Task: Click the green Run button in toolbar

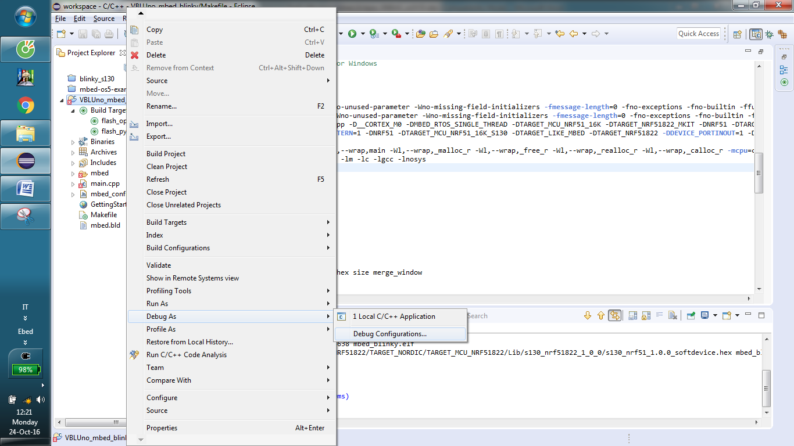Action: (x=352, y=34)
